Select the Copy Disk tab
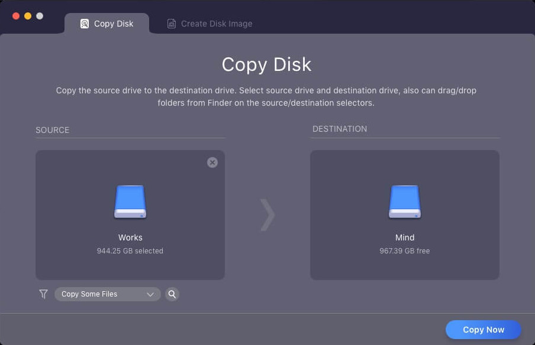This screenshot has width=535, height=345. [107, 24]
